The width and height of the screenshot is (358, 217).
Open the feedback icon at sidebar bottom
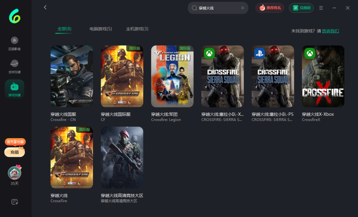coord(14,202)
